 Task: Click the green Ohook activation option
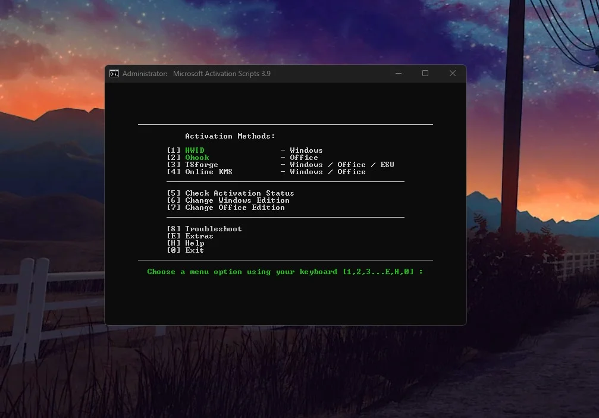197,158
